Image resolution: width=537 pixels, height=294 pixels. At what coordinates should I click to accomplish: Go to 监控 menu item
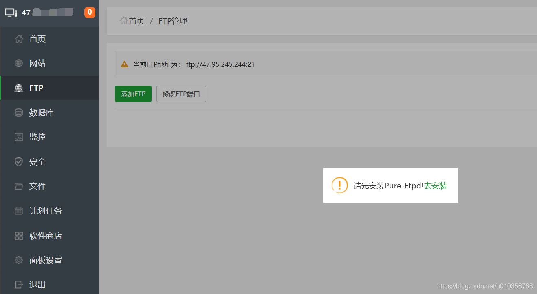pos(49,137)
